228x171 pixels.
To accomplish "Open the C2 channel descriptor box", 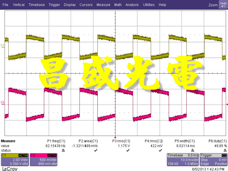I will (x=43, y=159).
